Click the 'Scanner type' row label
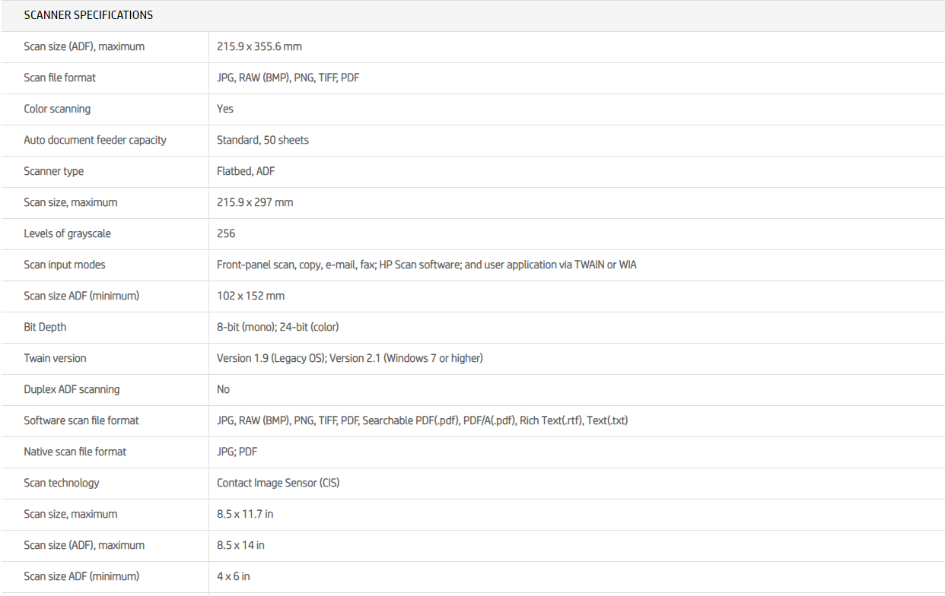The image size is (945, 596). point(54,171)
